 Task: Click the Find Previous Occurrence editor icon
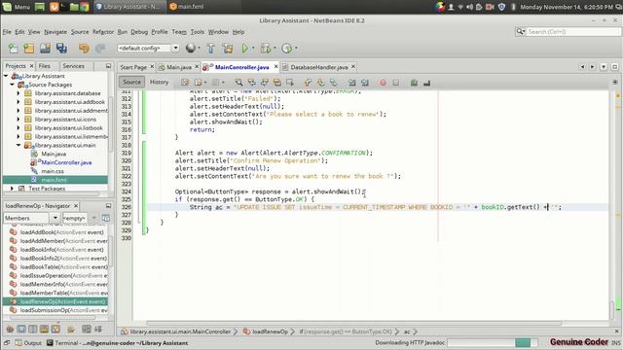[251, 83]
